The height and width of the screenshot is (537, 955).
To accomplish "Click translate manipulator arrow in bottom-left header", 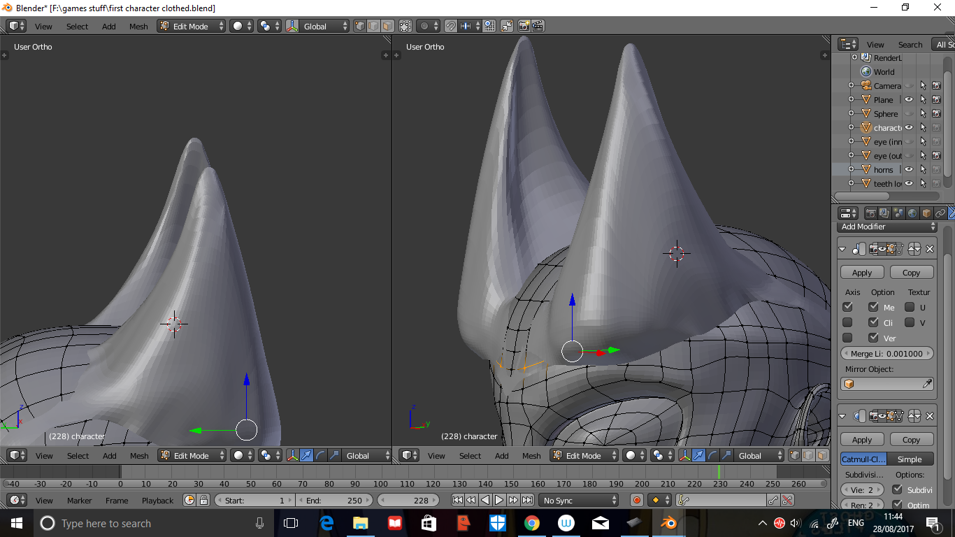I will 306,455.
